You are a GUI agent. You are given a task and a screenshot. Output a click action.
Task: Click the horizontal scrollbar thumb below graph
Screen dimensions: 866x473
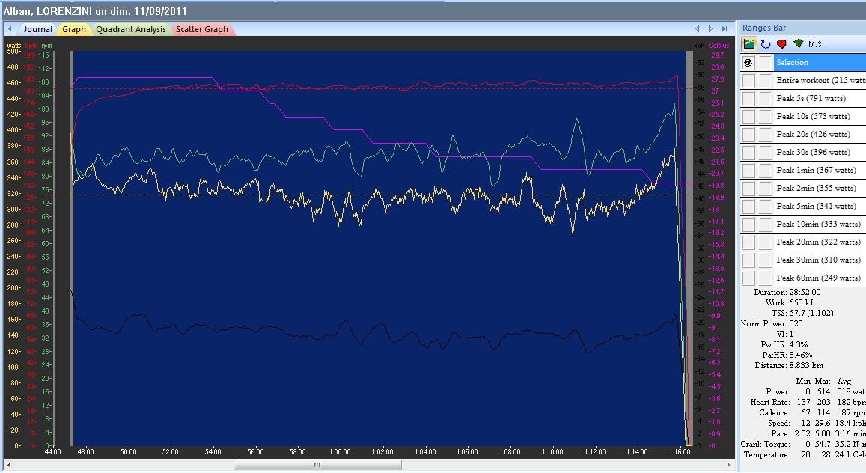pyautogui.click(x=317, y=465)
